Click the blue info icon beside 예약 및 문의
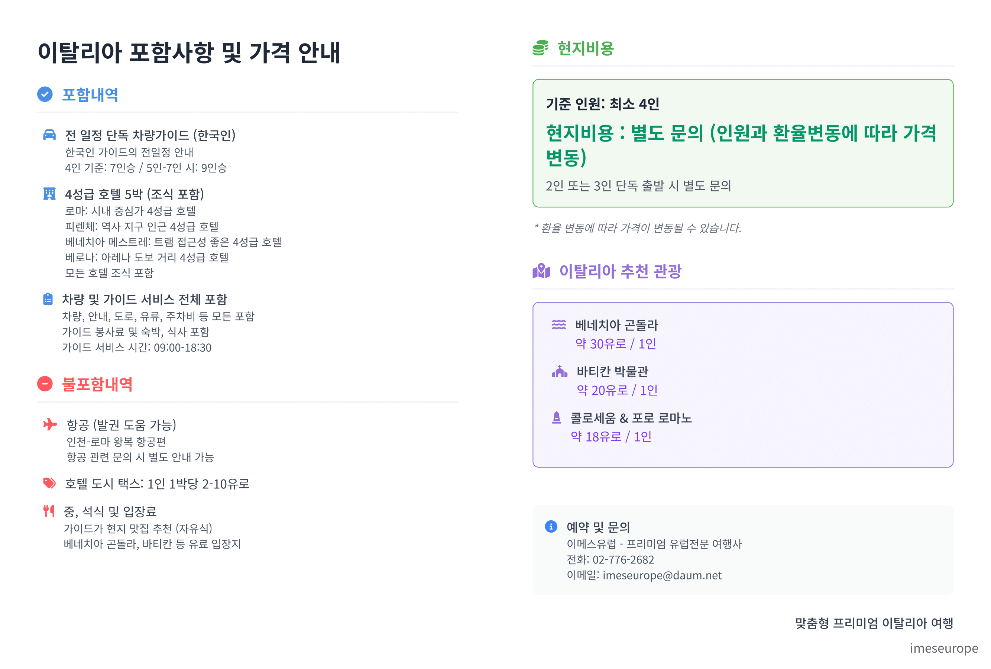Image resolution: width=991 pixels, height=669 pixels. click(551, 527)
